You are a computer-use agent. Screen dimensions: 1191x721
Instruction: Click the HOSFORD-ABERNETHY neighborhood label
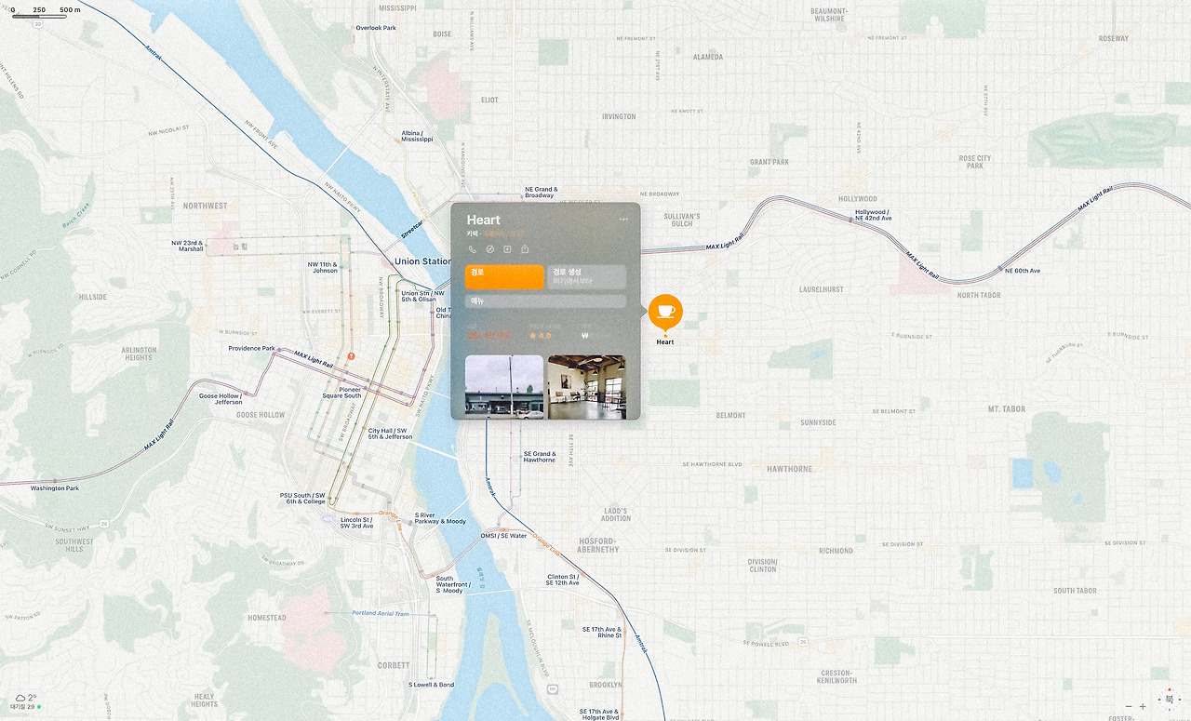click(x=598, y=545)
